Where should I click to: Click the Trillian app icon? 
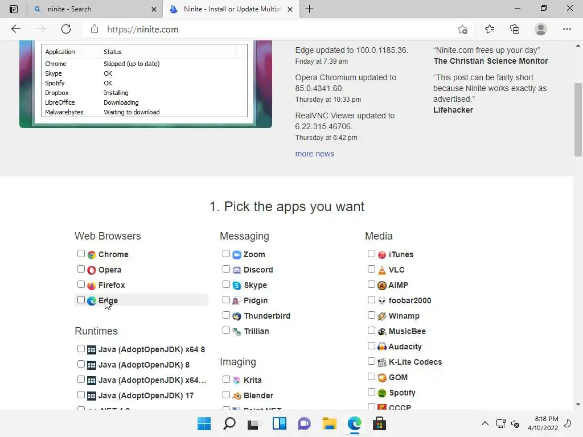(237, 332)
